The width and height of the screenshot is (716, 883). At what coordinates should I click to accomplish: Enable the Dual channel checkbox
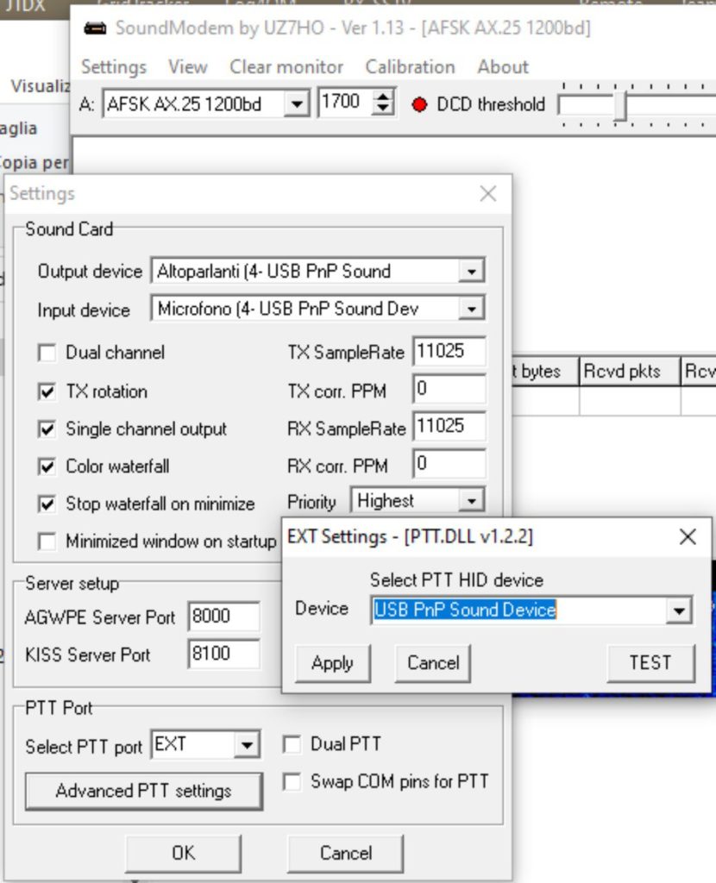[x=47, y=353]
